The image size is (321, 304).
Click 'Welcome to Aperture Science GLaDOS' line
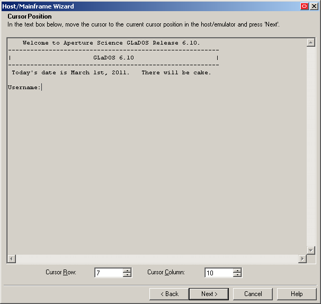[x=111, y=43]
